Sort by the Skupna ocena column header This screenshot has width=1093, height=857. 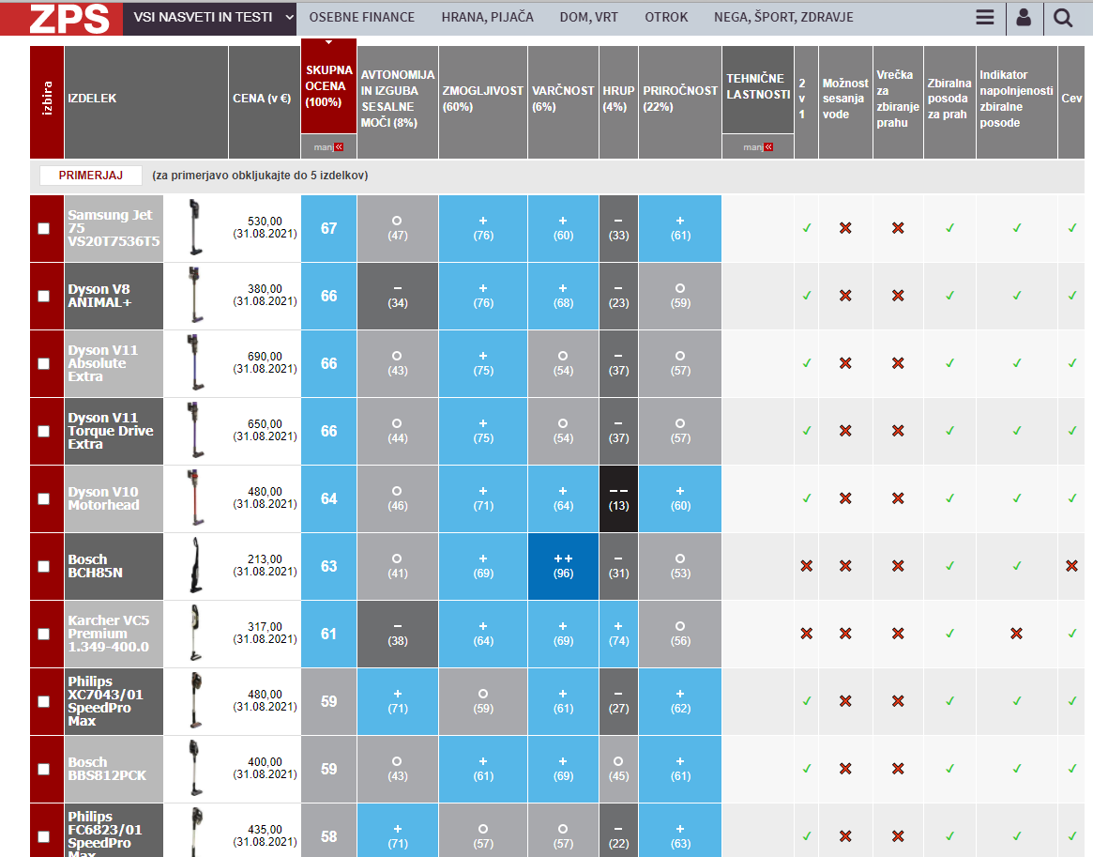coord(328,86)
